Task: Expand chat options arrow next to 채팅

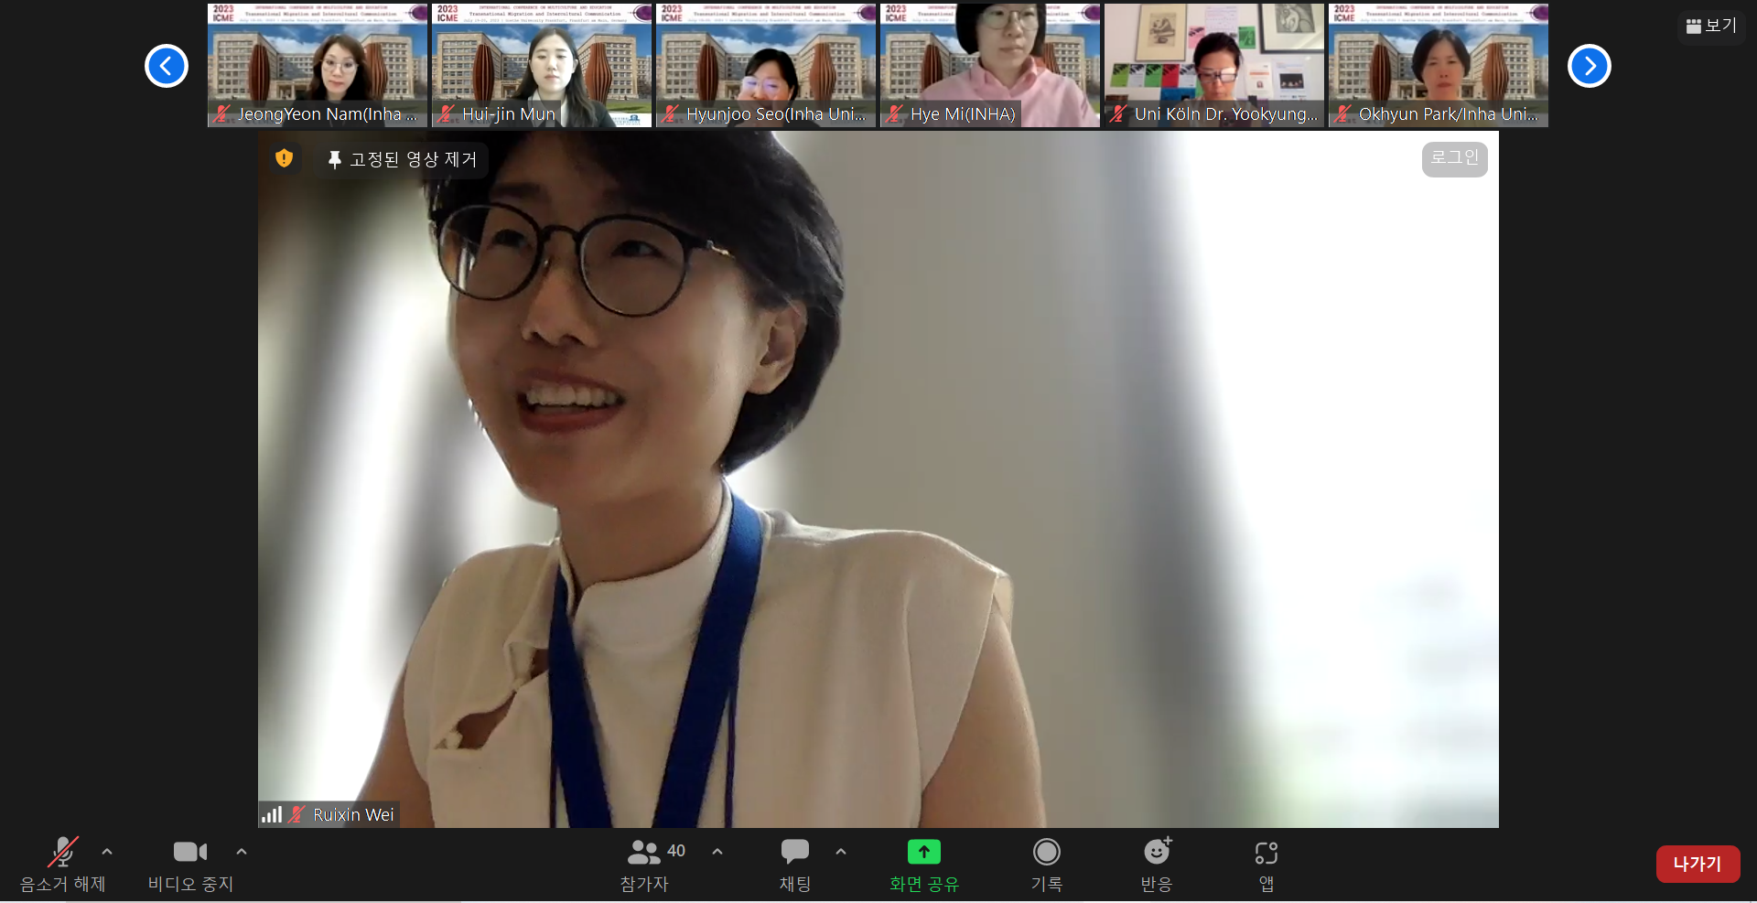Action: tap(841, 852)
